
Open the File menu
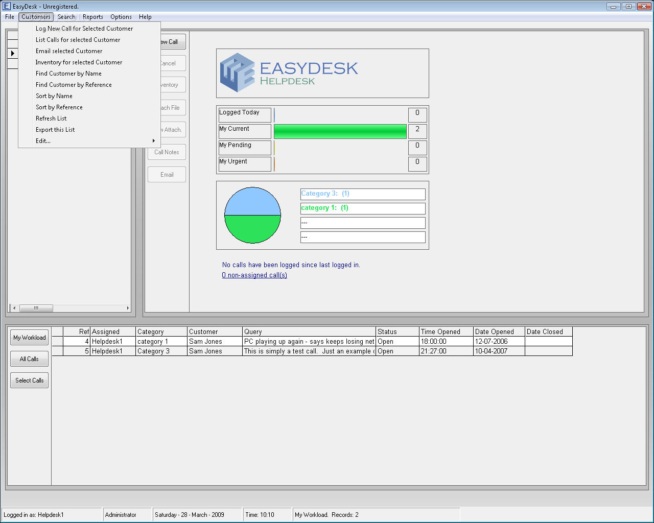click(10, 17)
